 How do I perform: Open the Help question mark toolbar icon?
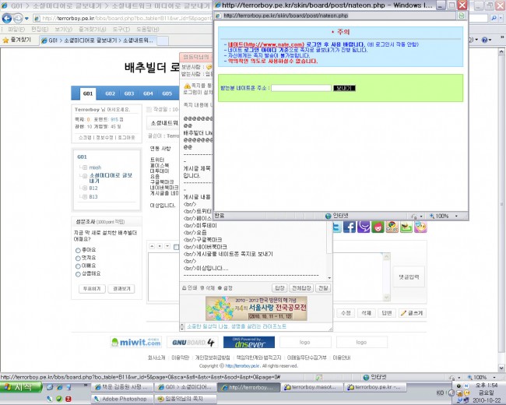coord(484,40)
